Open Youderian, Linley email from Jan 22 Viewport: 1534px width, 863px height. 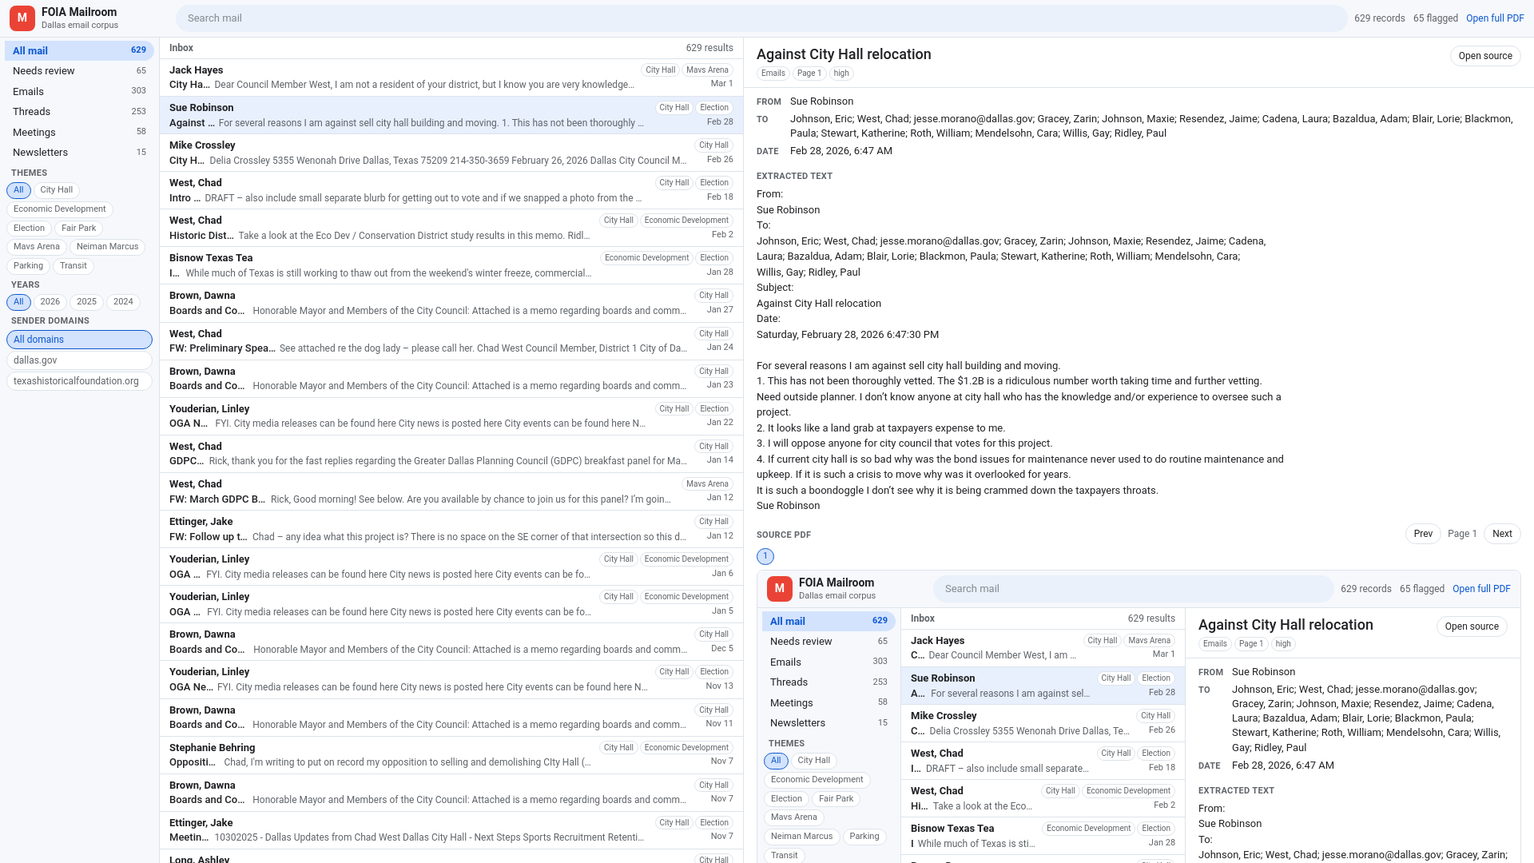451,416
